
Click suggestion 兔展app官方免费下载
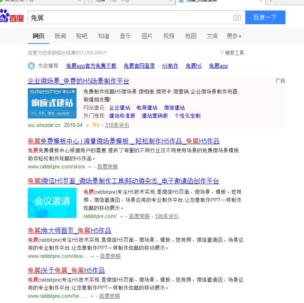pos(91,66)
